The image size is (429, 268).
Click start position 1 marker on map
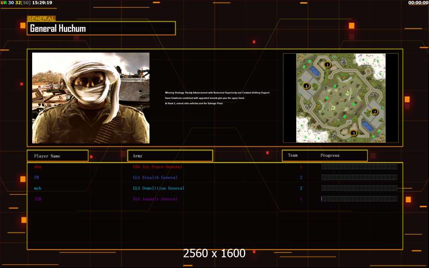[327, 65]
